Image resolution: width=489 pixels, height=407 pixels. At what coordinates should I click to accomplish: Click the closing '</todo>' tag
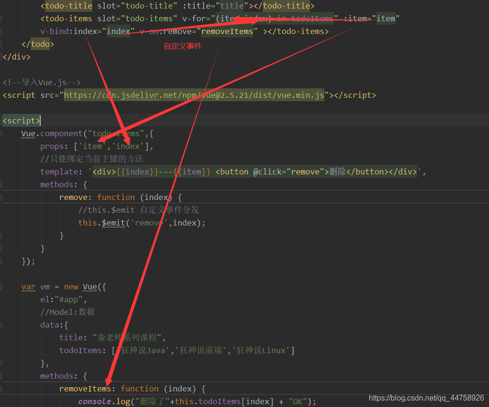tap(38, 44)
